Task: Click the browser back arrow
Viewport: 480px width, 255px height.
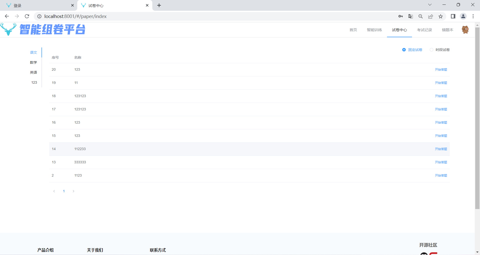Action: click(x=7, y=16)
